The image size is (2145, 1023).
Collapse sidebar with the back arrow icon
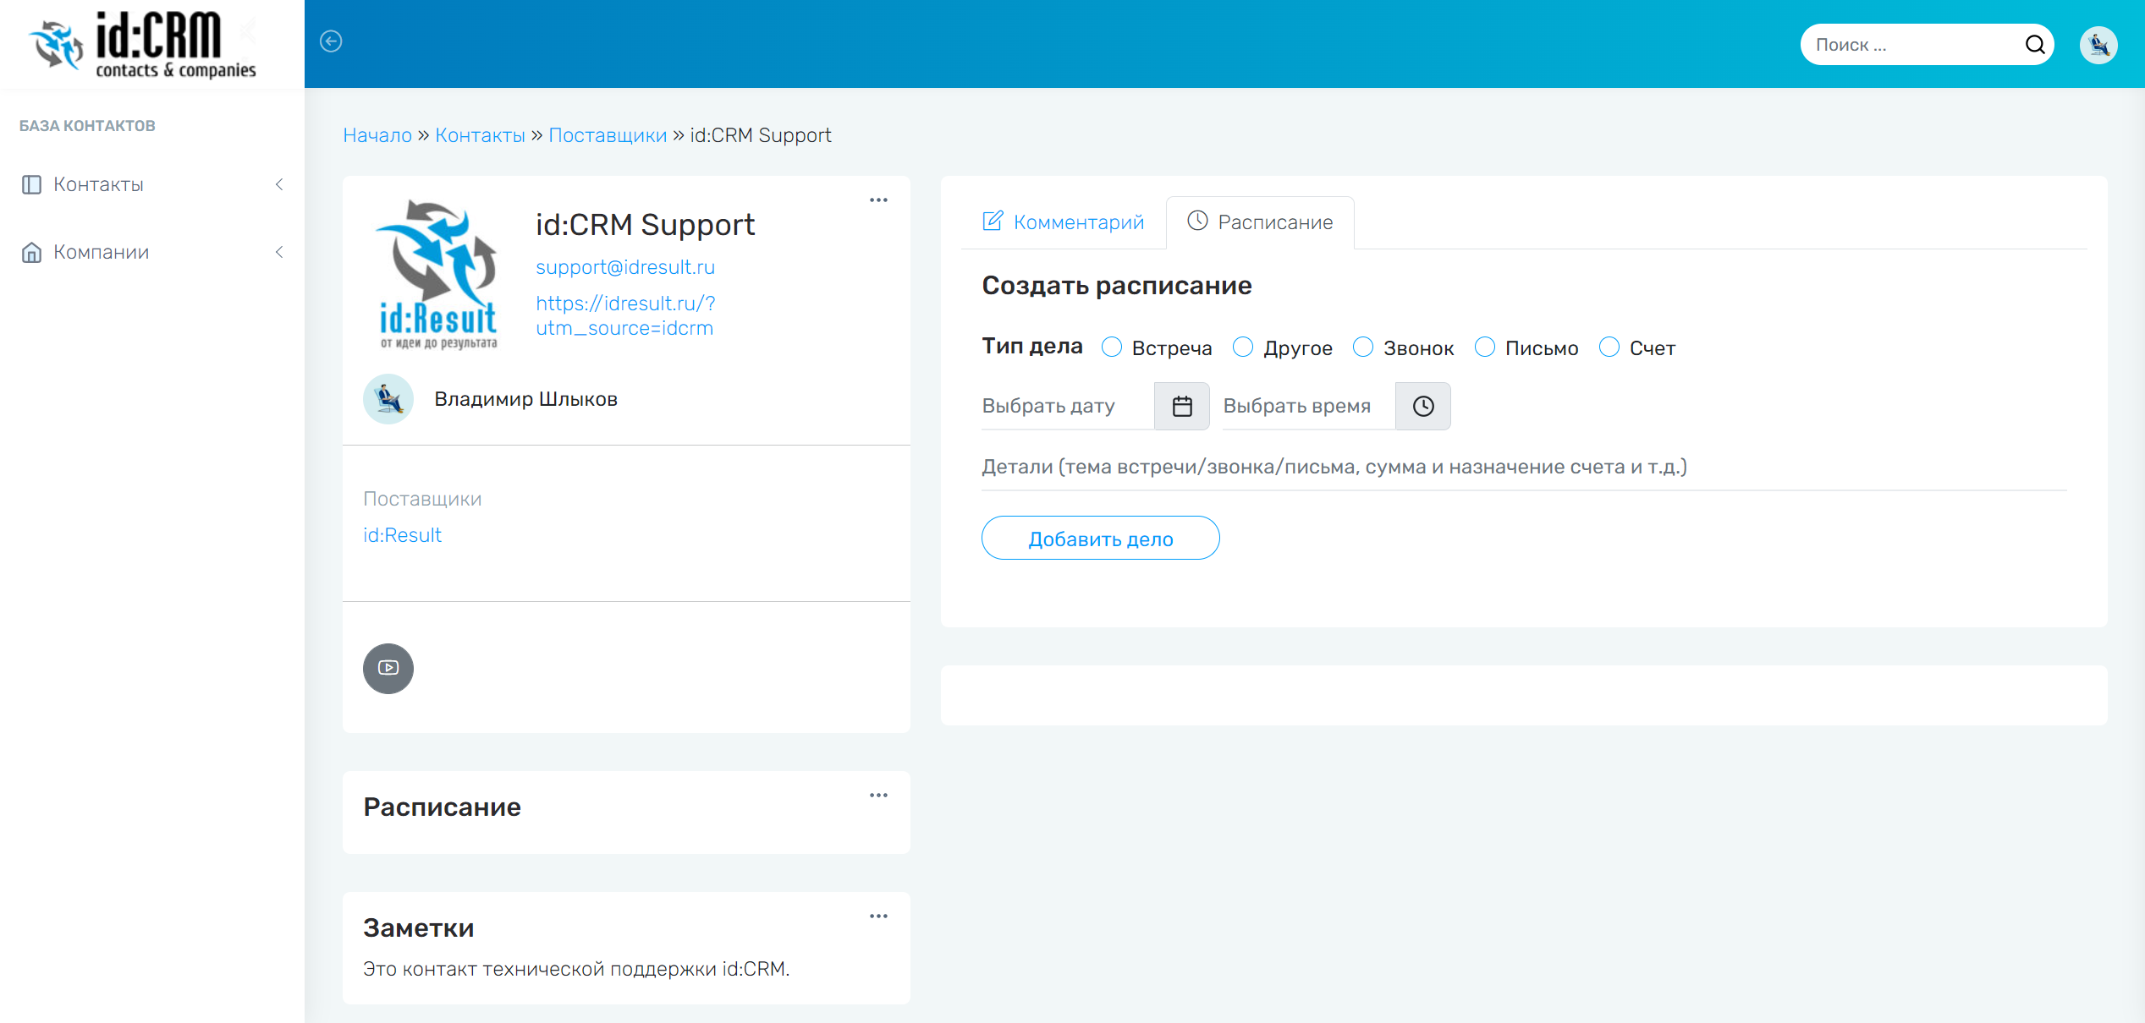[x=331, y=41]
